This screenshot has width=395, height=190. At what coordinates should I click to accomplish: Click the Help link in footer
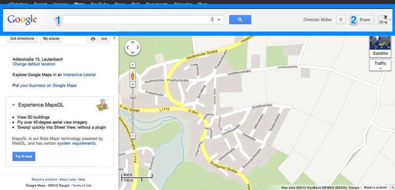[x=82, y=179]
